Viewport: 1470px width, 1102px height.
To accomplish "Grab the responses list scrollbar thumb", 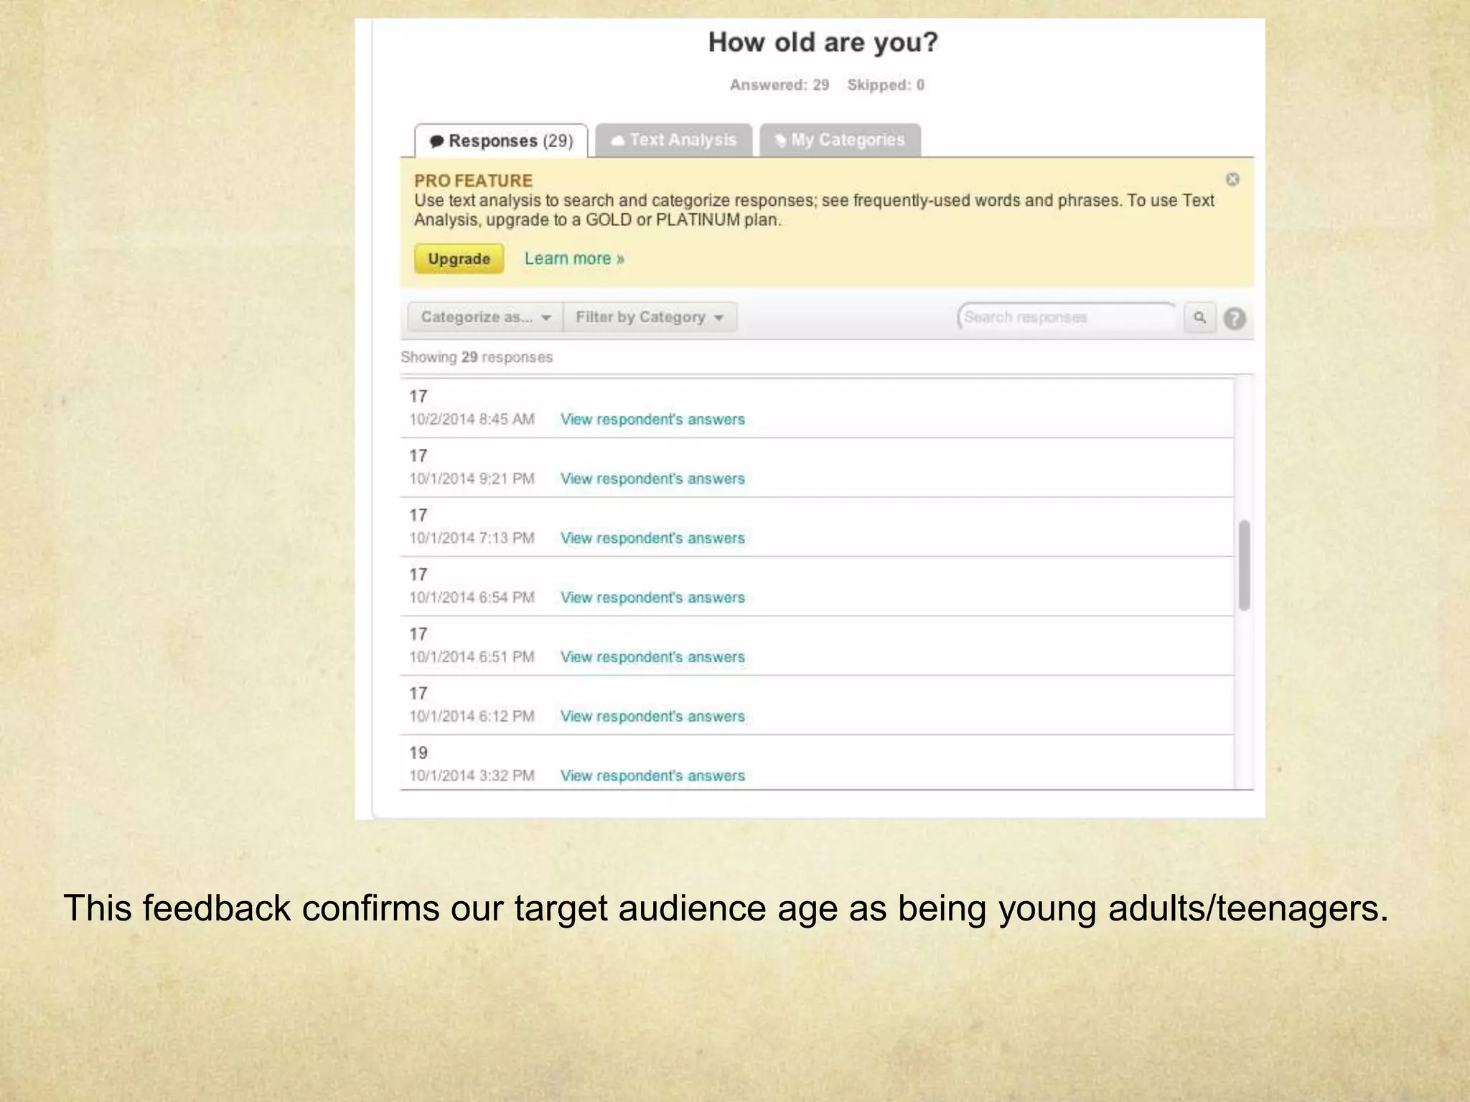I will click(x=1244, y=565).
